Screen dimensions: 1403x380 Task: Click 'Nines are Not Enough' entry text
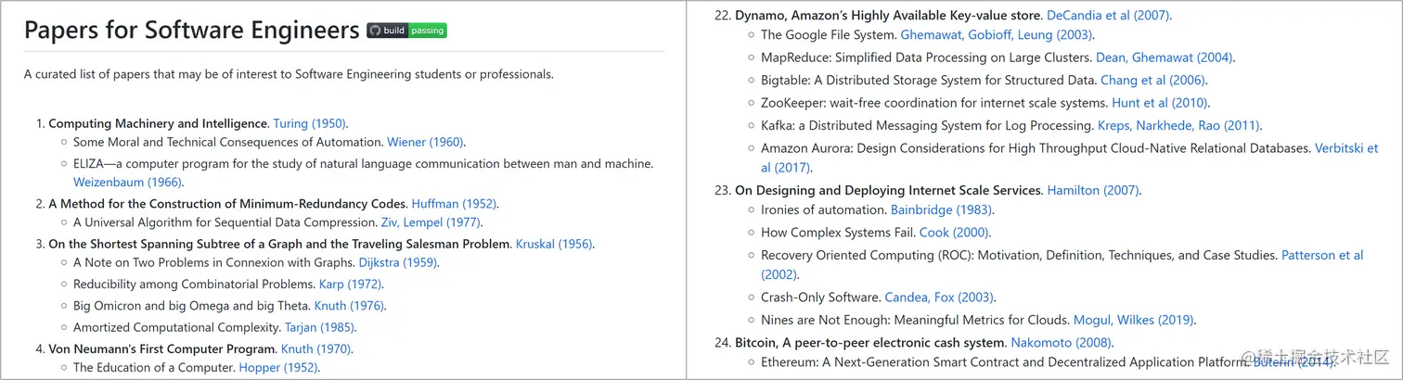pos(914,321)
